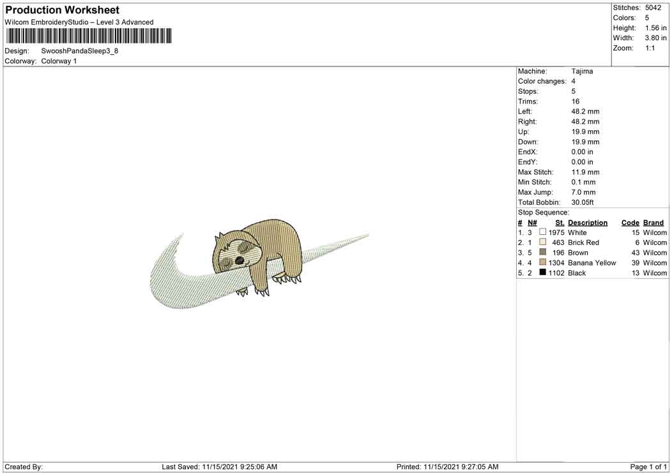The height and width of the screenshot is (473, 672).
Task: Click the "EndX:" label
Action: click(527, 152)
